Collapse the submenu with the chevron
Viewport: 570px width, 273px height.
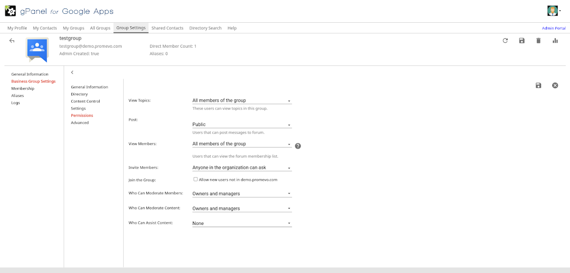tap(72, 72)
